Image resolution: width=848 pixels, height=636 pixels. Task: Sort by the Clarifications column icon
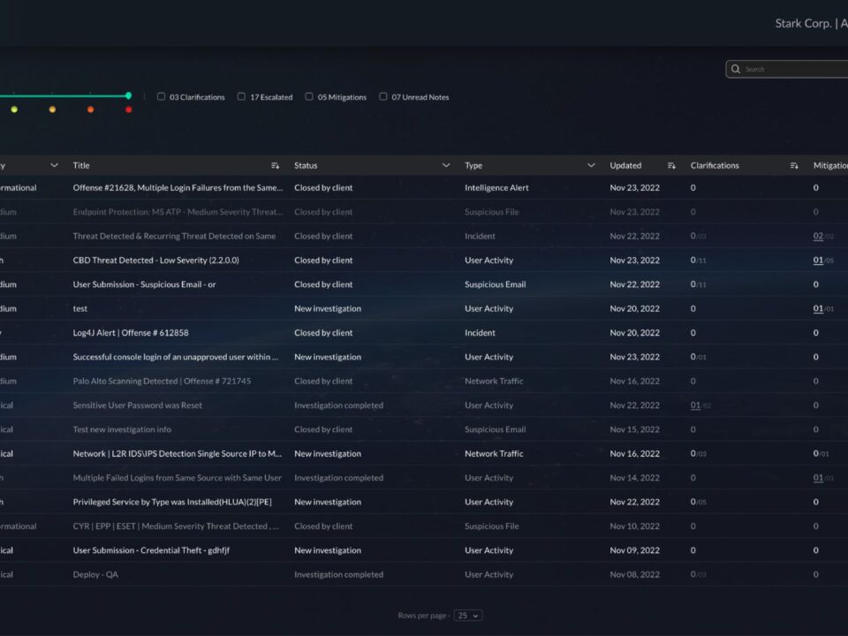pyautogui.click(x=794, y=165)
